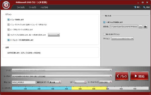Toggle the remove region code protection checkbox
Viewport: 151px width, 95px height.
(9, 40)
